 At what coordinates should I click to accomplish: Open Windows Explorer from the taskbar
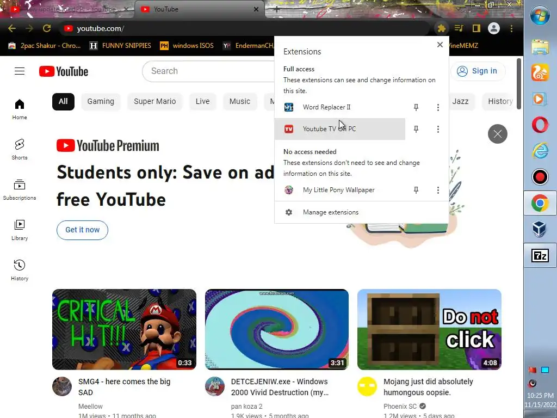point(540,47)
